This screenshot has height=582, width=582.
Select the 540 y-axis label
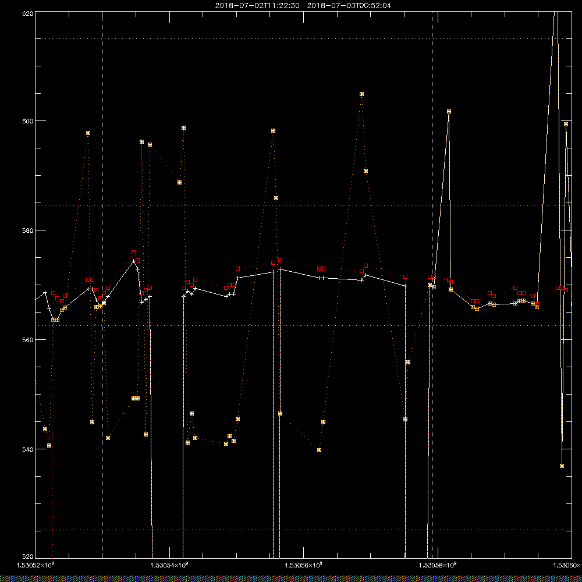[x=27, y=449]
